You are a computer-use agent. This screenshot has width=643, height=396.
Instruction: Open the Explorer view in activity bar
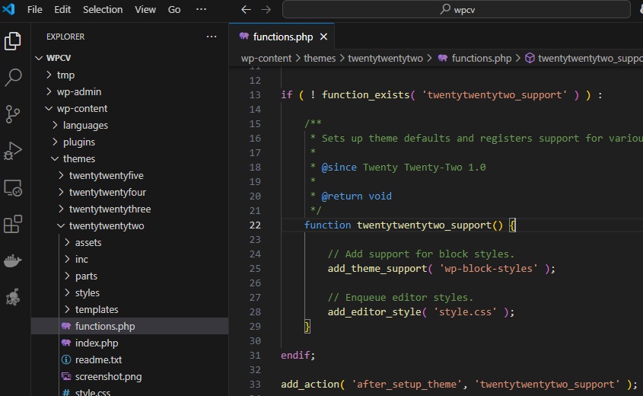pyautogui.click(x=13, y=41)
